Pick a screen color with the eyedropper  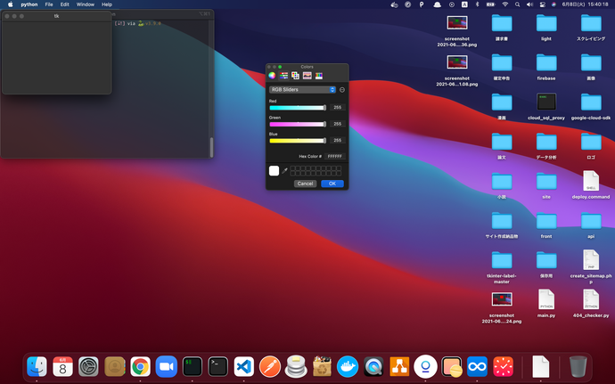coord(286,170)
